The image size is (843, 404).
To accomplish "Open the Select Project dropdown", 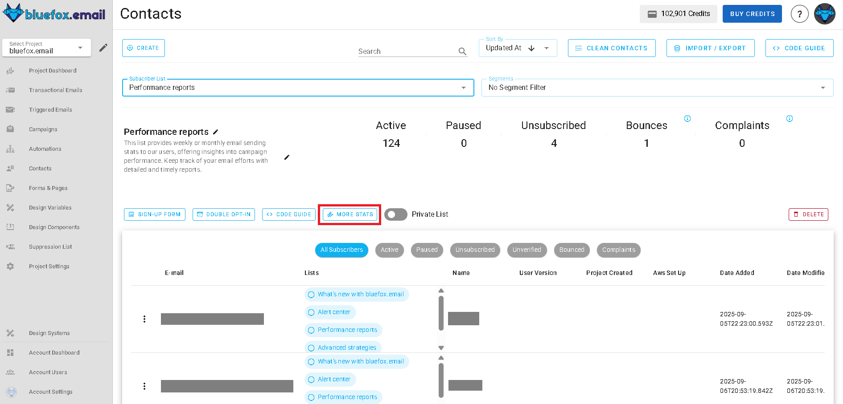I will (47, 48).
